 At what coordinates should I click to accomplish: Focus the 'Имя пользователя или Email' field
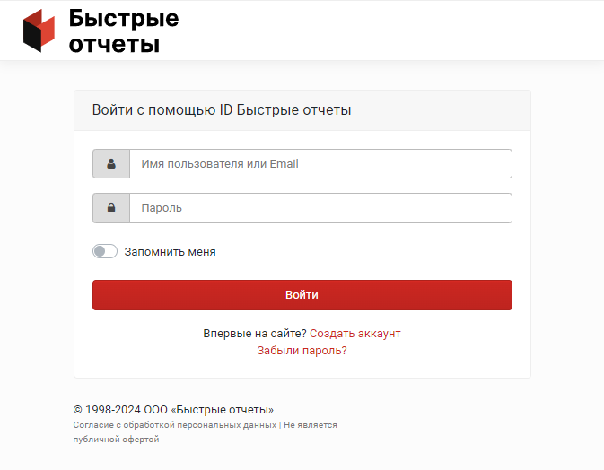pos(320,164)
